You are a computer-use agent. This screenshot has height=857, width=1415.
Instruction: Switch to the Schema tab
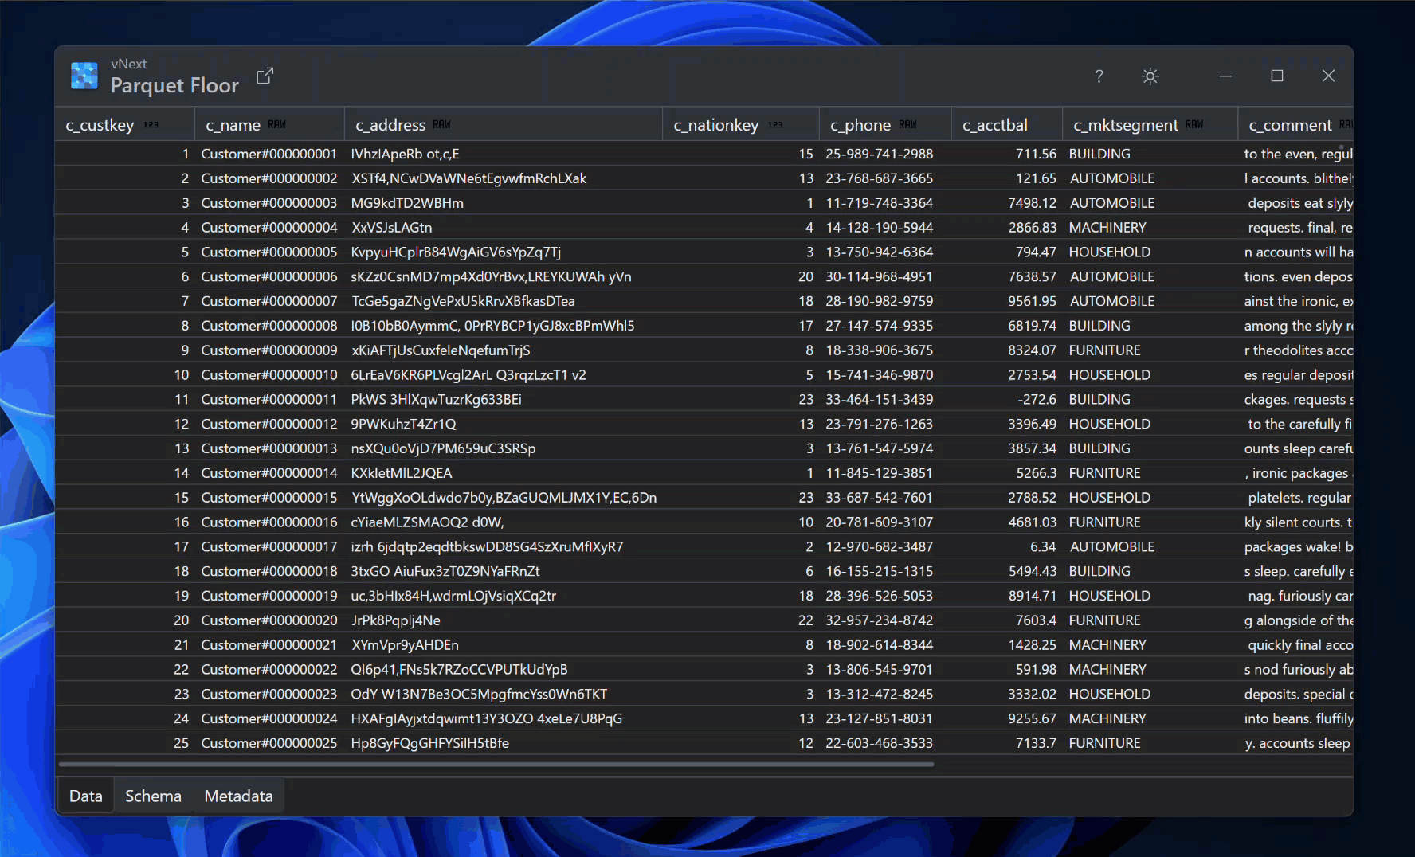pyautogui.click(x=153, y=796)
